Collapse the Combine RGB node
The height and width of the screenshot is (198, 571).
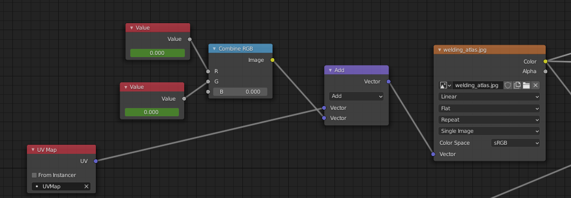(x=214, y=49)
